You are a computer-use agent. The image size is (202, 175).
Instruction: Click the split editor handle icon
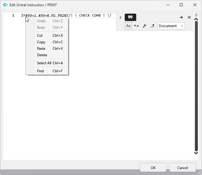(x=196, y=15)
